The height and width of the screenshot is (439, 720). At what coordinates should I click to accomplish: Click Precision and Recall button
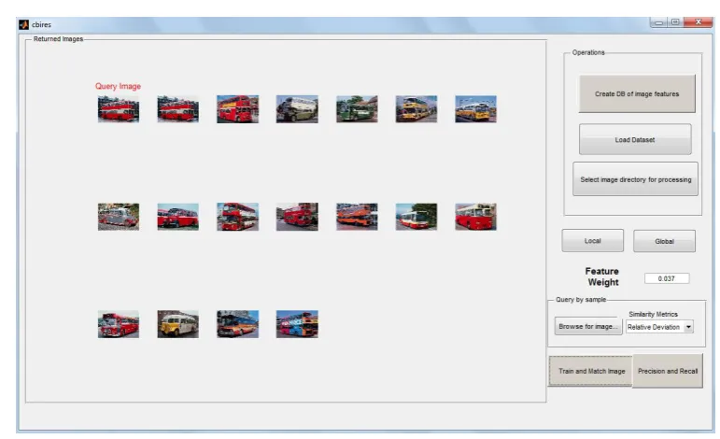point(668,371)
